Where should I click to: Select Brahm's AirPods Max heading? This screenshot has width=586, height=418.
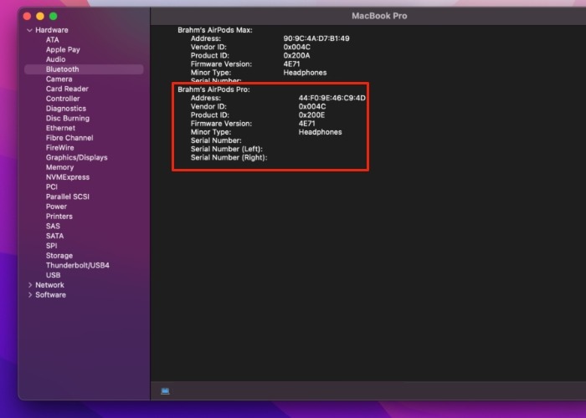[214, 30]
